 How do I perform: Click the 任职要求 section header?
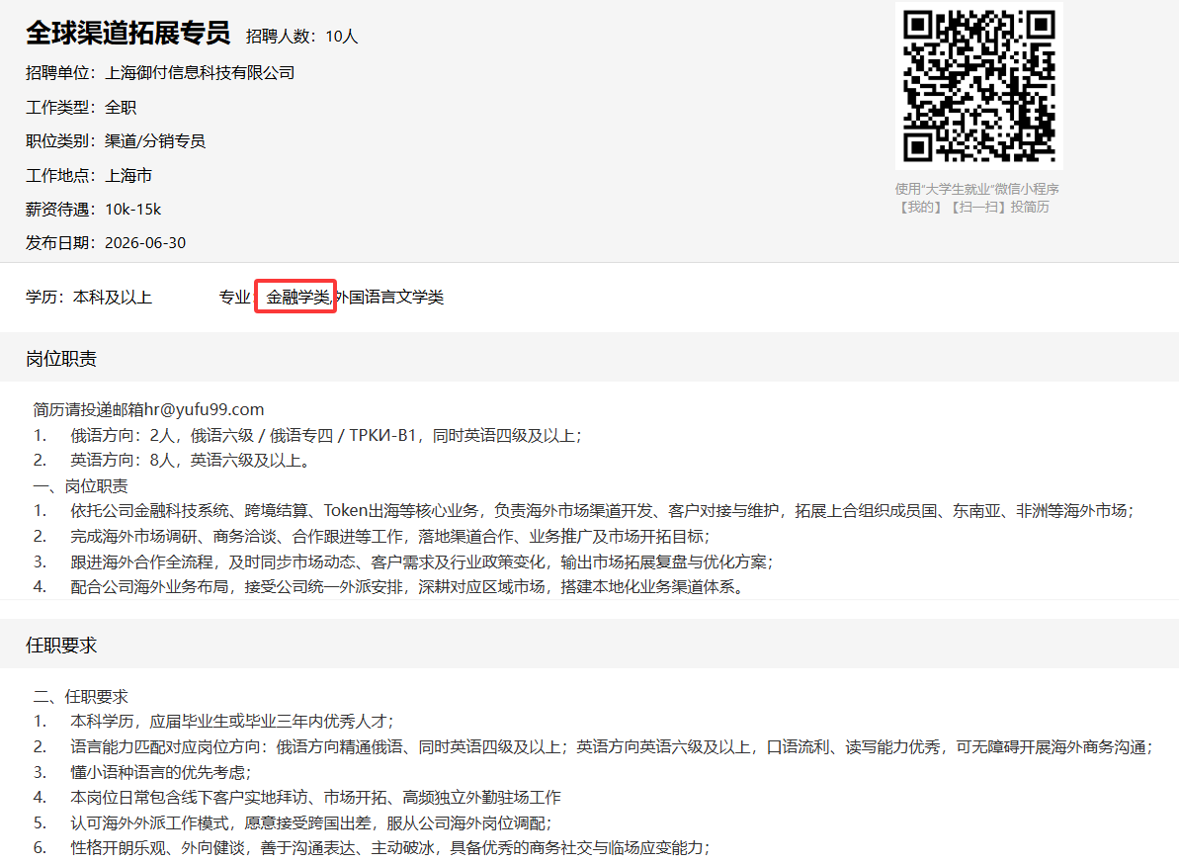(61, 646)
